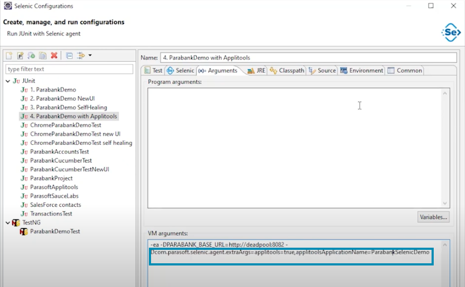Select the 1. ParabankDemo configuration
This screenshot has height=287, width=465.
coord(53,89)
